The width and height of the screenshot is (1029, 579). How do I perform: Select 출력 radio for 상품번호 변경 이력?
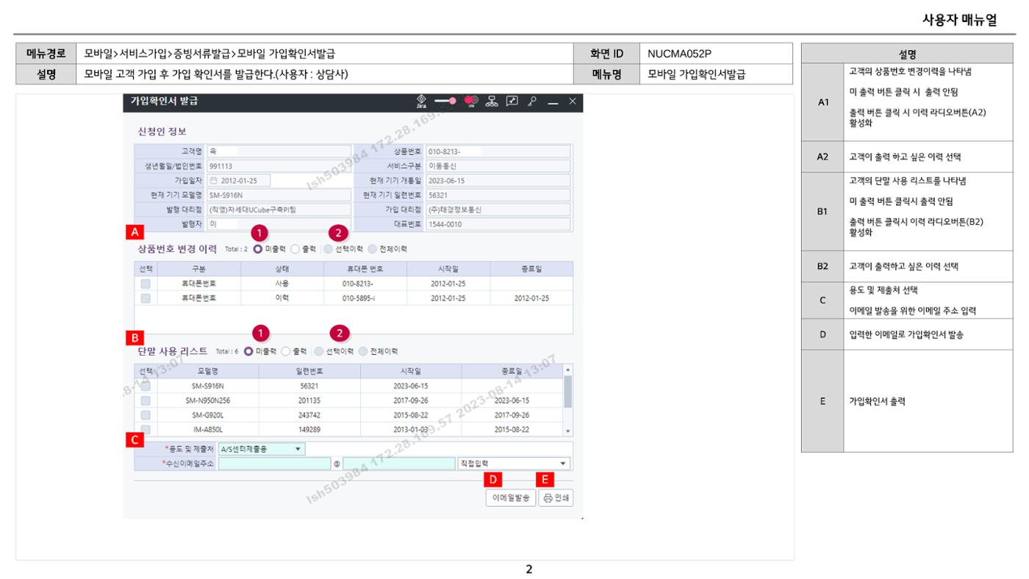coord(295,249)
